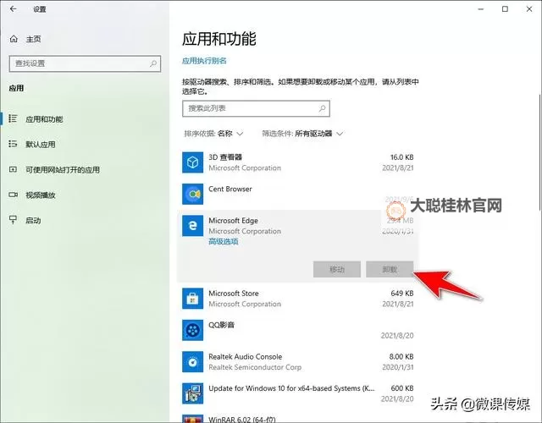The image size is (542, 423).
Task: Select the 默认应用 sidebar icon
Action: (13, 144)
